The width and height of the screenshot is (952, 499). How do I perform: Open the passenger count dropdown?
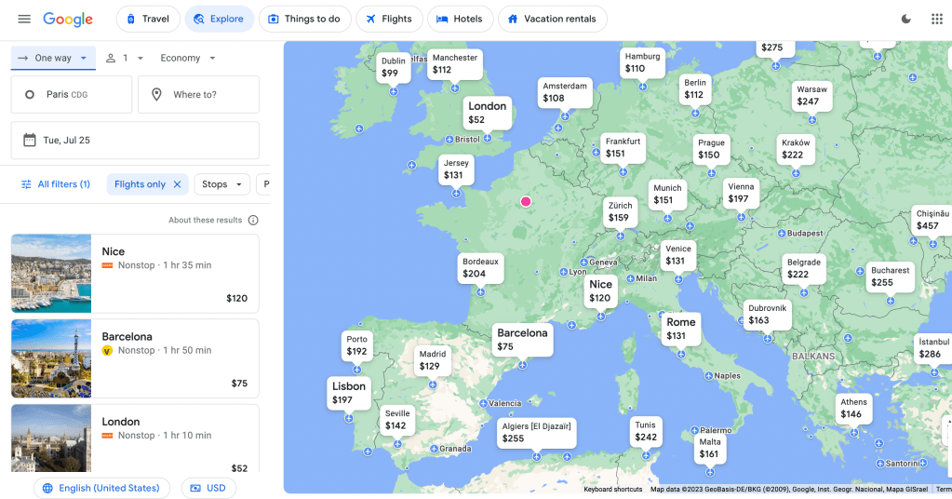(x=125, y=58)
